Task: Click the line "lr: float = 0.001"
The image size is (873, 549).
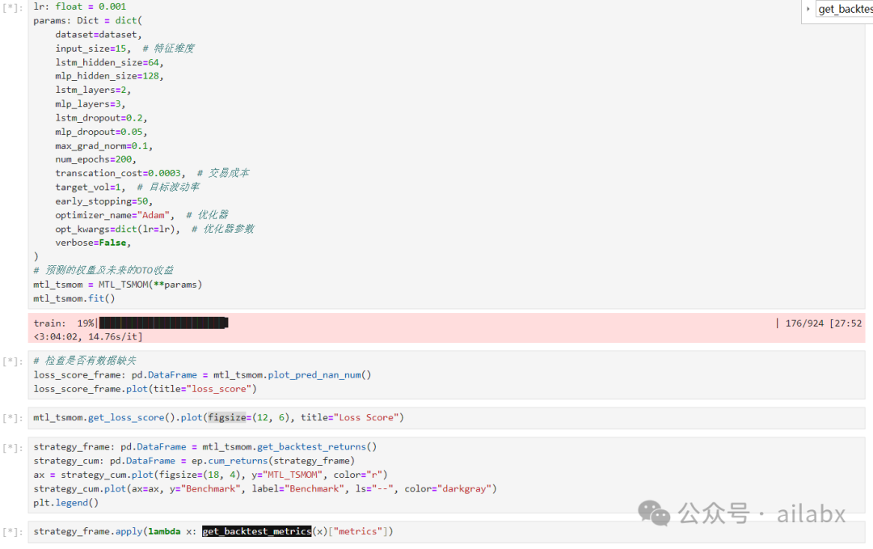Action: point(79,6)
